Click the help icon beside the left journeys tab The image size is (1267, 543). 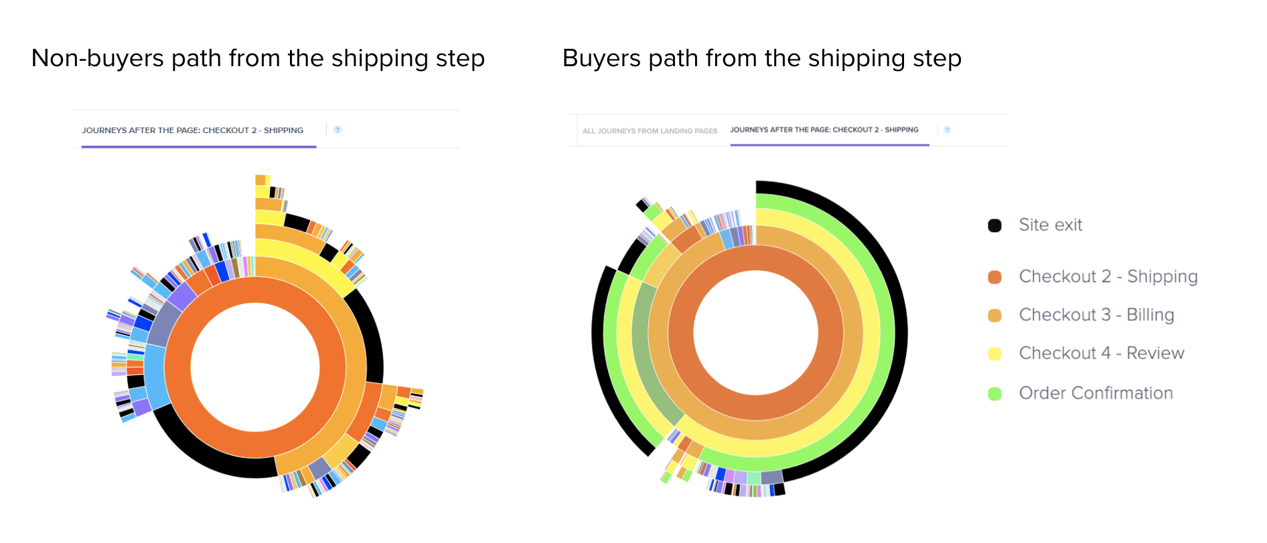tap(338, 130)
